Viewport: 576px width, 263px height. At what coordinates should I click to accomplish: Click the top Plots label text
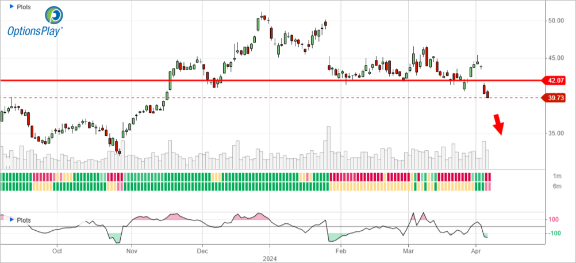(x=24, y=7)
